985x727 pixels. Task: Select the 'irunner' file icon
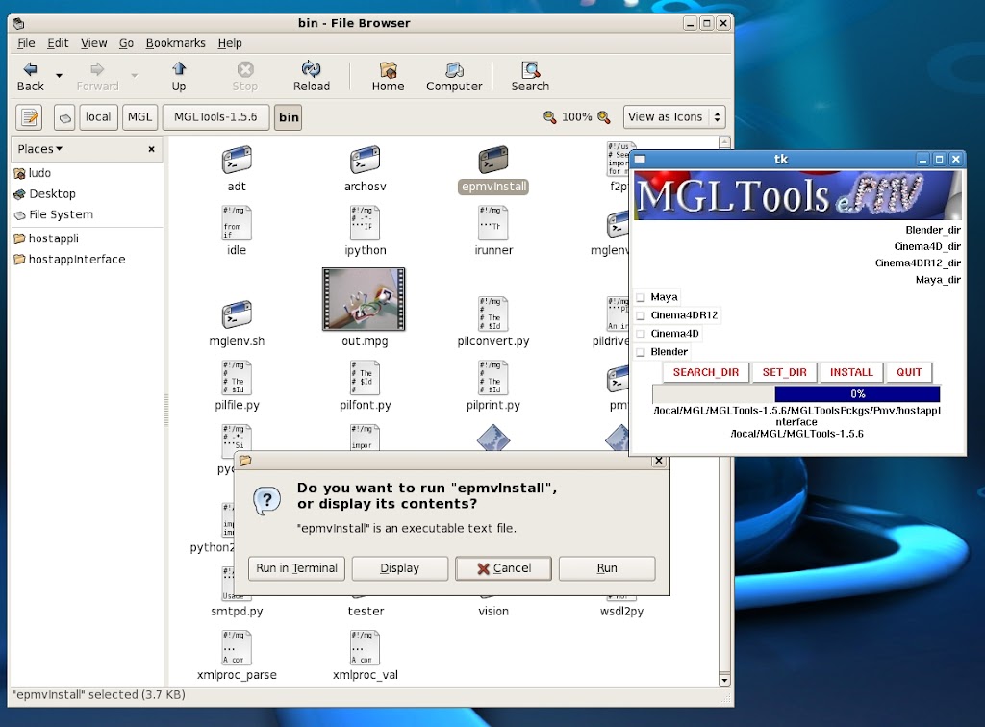pyautogui.click(x=493, y=223)
